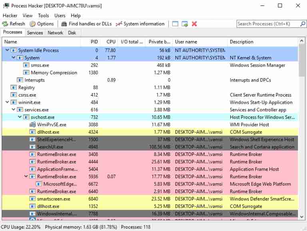Click the RuntimeBroker.exe icon, PID 3408
This screenshot has height=231, width=307.
tap(32, 154)
